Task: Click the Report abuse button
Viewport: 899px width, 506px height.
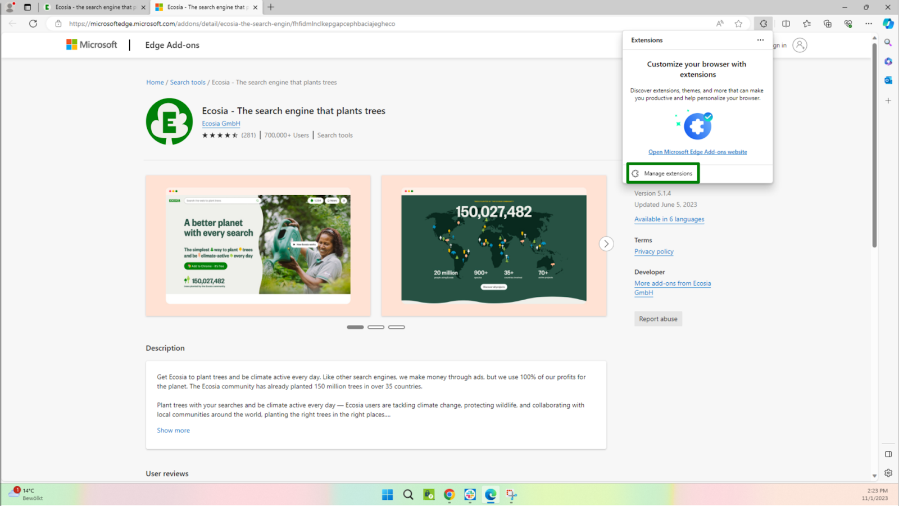Action: pos(658,319)
